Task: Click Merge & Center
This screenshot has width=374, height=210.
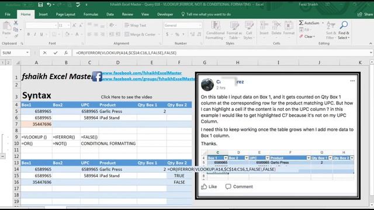Action: pos(140,34)
